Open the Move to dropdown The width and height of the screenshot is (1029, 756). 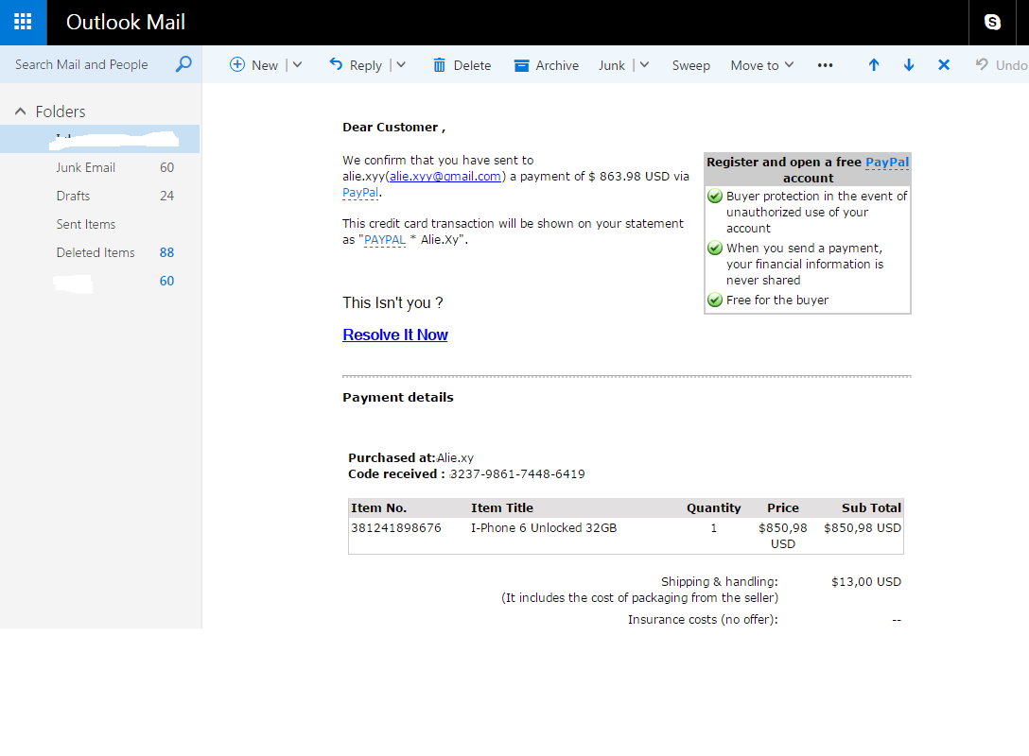pos(762,65)
